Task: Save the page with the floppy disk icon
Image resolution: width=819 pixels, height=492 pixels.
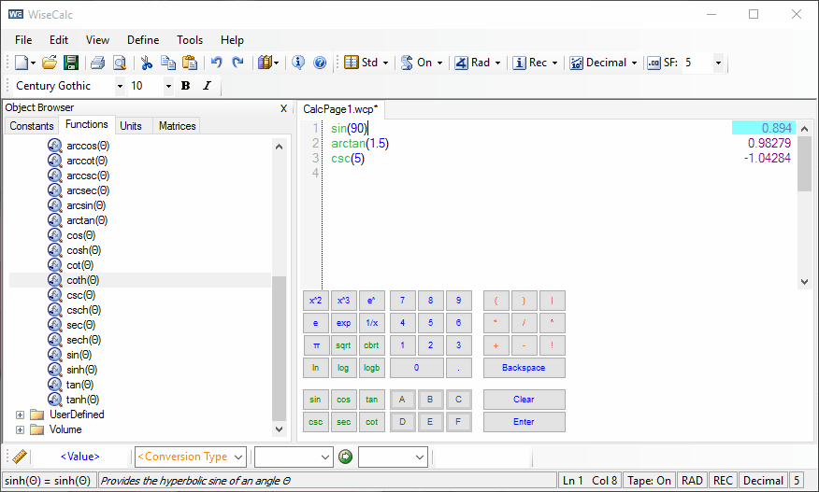Action: click(71, 63)
